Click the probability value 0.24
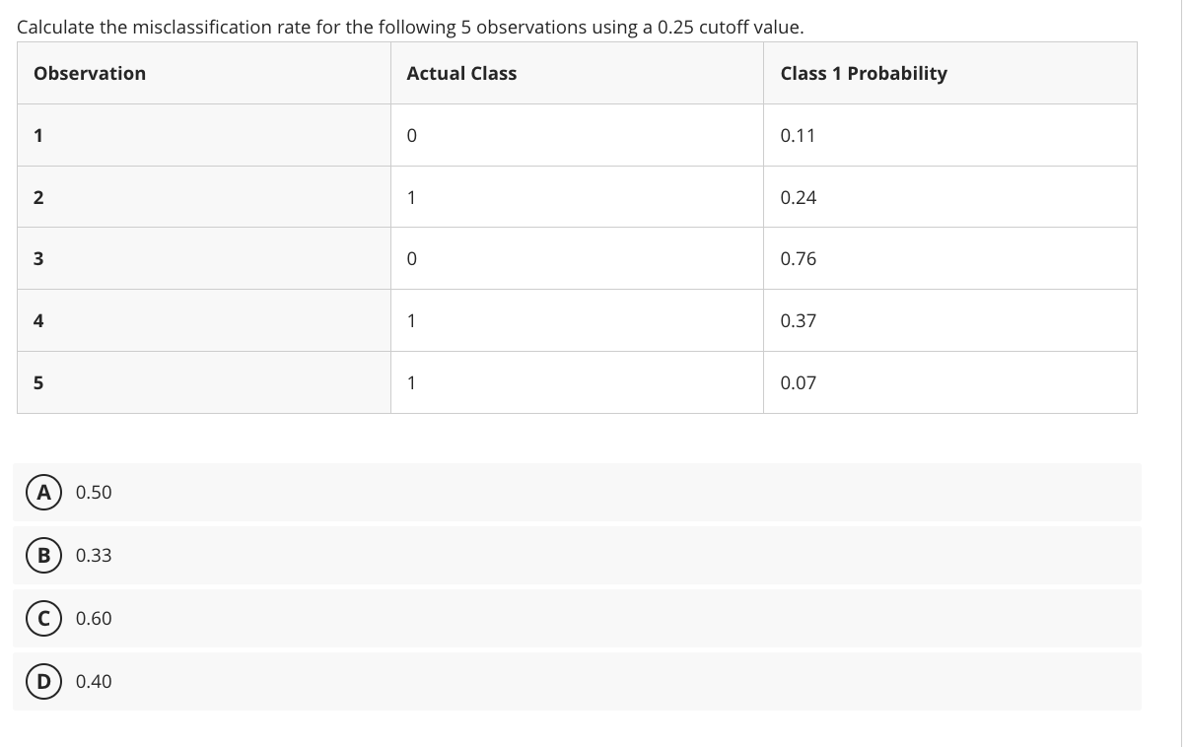 tap(797, 197)
